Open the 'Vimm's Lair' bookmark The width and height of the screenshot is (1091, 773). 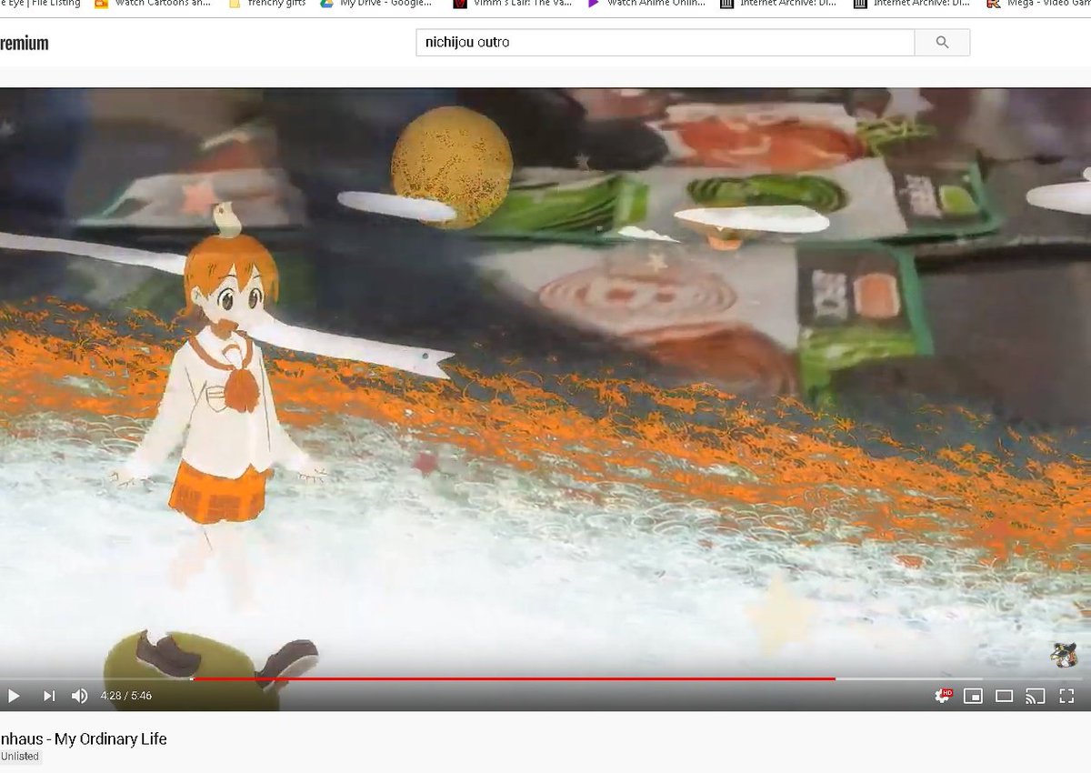click(x=514, y=3)
